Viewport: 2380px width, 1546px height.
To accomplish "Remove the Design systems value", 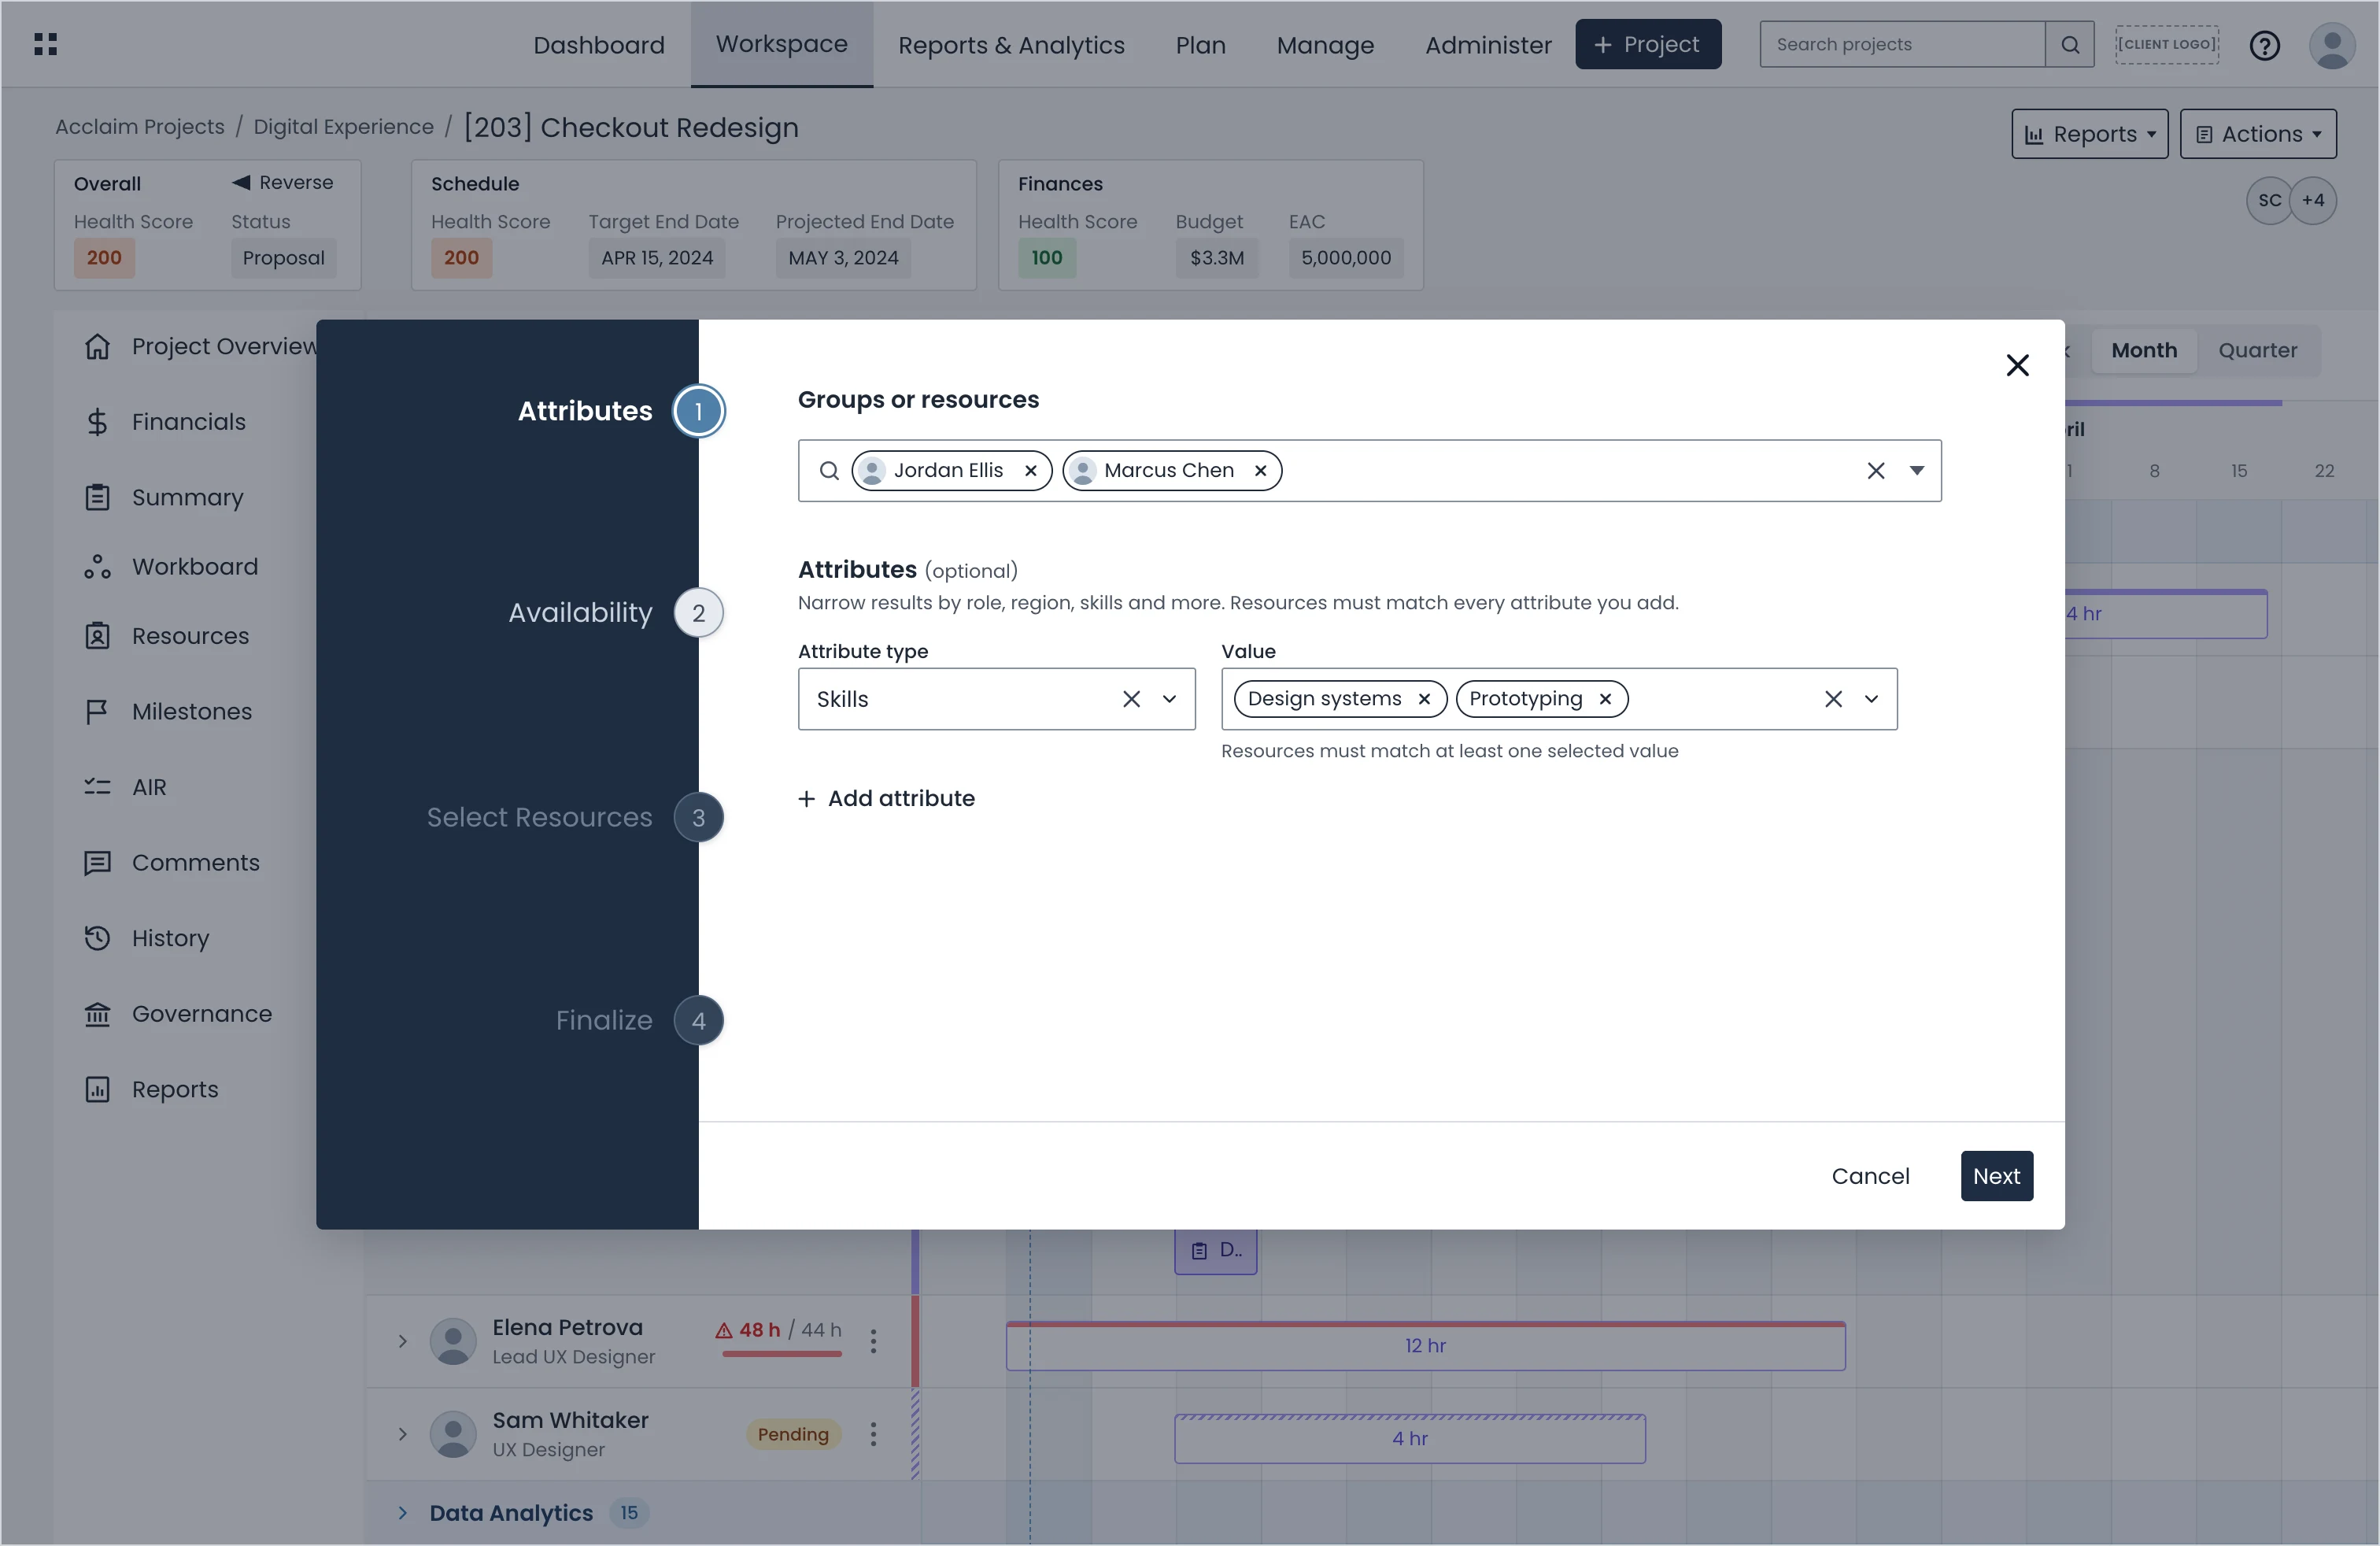I will 1424,699.
